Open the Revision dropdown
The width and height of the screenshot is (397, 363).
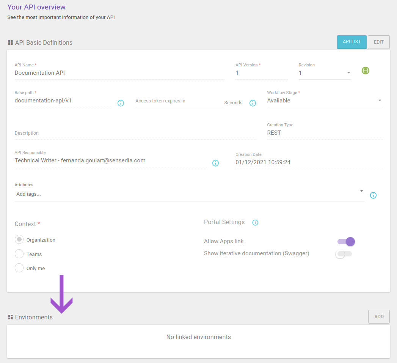tap(348, 72)
